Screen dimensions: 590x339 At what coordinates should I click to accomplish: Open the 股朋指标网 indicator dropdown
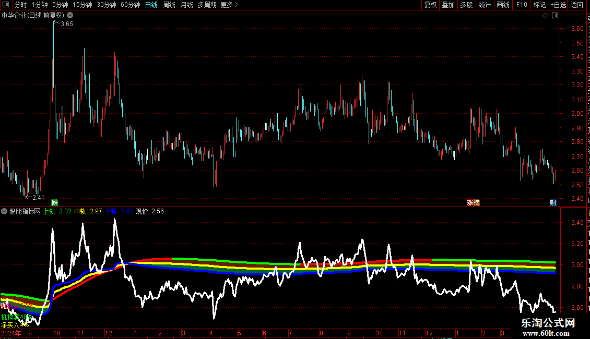coord(4,211)
